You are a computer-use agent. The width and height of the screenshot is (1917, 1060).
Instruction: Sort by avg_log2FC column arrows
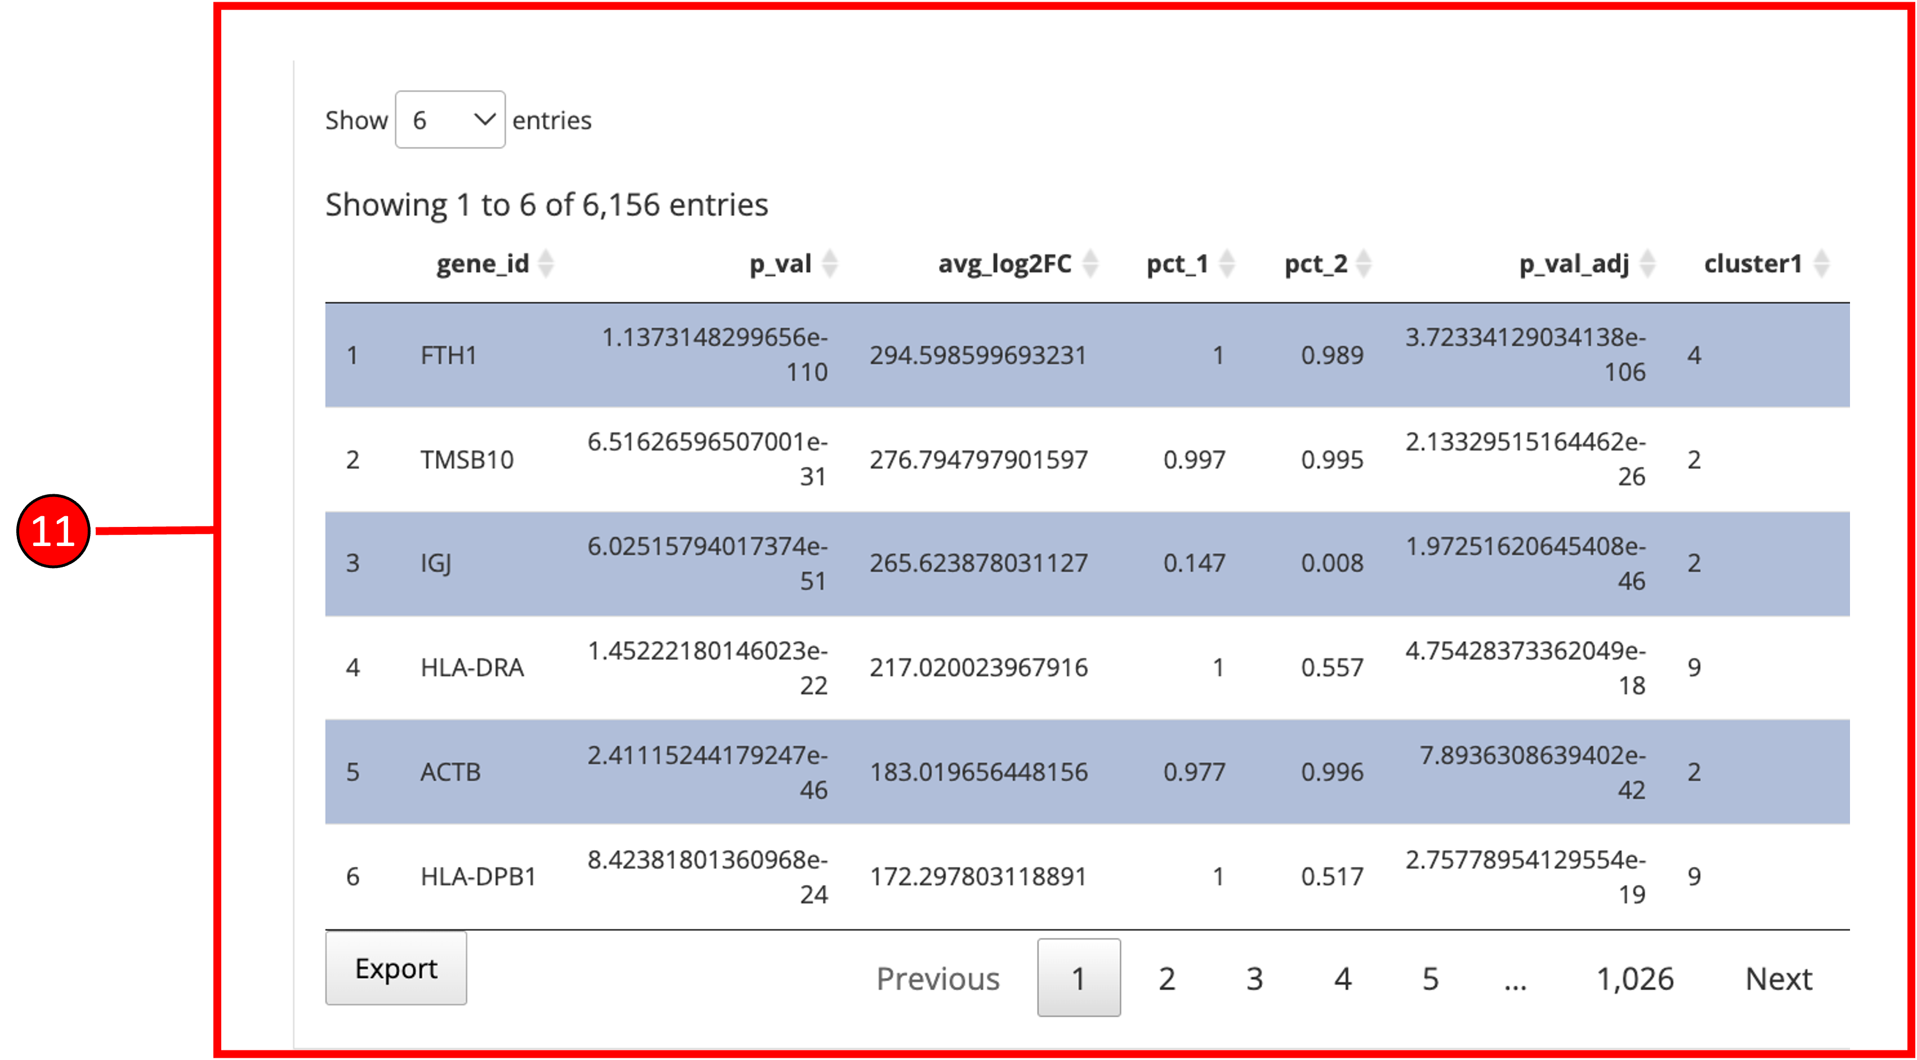click(x=1090, y=263)
